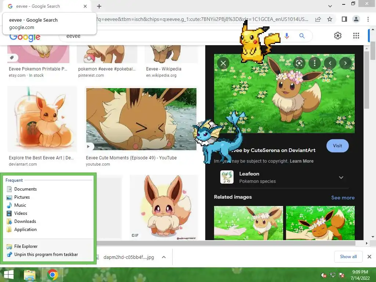Go to previous image in preview
376x282 pixels.
click(330, 63)
